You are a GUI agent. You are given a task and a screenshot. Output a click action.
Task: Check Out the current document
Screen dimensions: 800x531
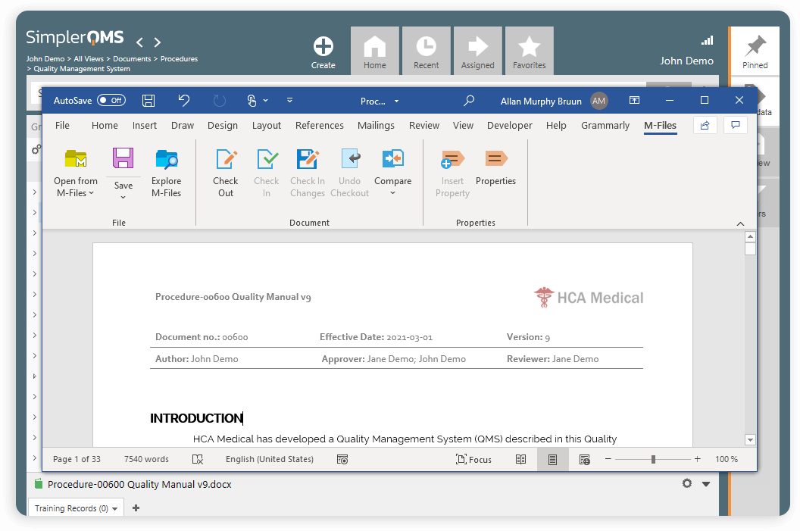[x=225, y=173]
